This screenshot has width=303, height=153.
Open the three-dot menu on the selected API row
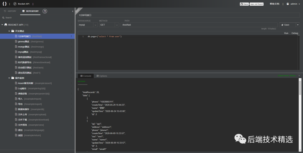(71, 36)
